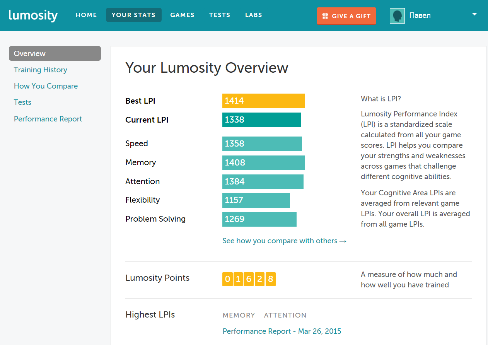Open Performance Report in sidebar

click(x=48, y=119)
